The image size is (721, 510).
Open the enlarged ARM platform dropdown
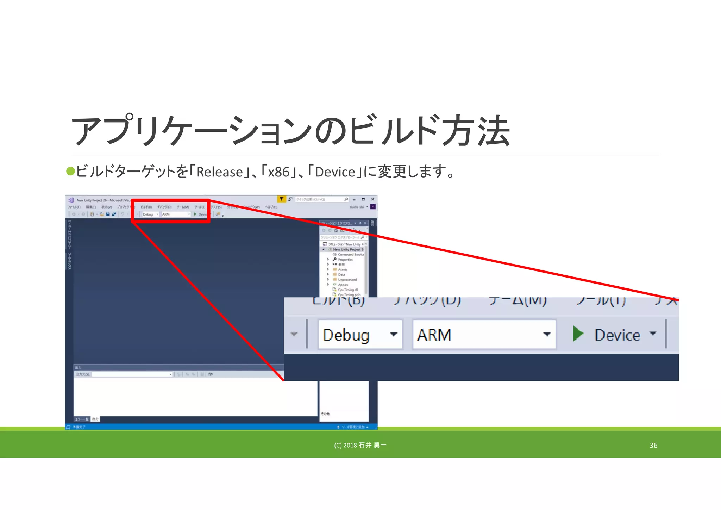(484, 334)
